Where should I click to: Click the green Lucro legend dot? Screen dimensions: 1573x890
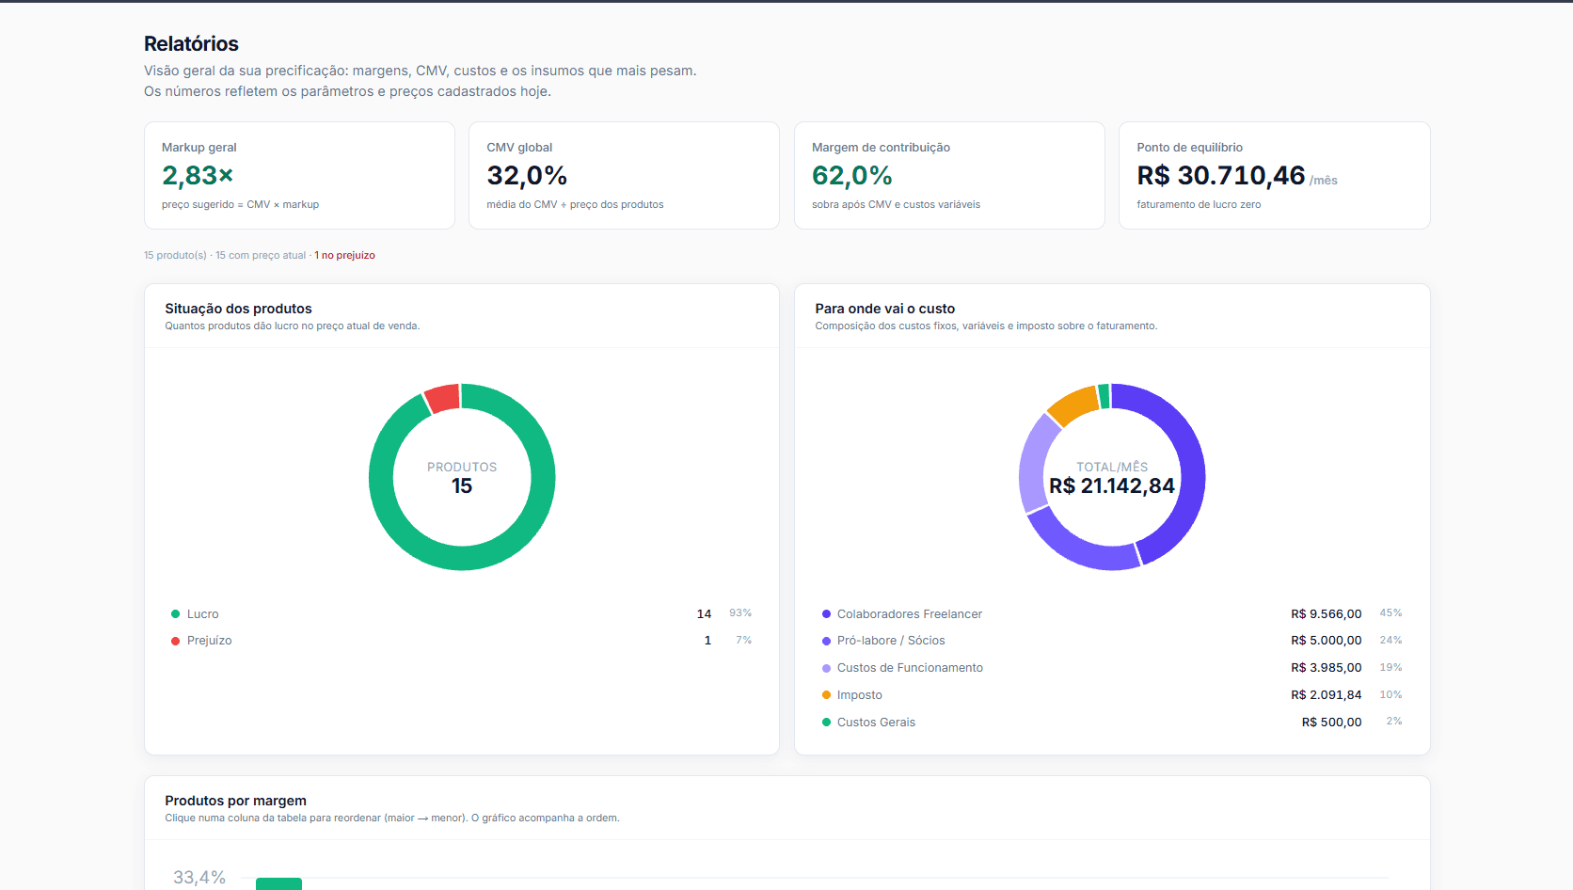(175, 614)
